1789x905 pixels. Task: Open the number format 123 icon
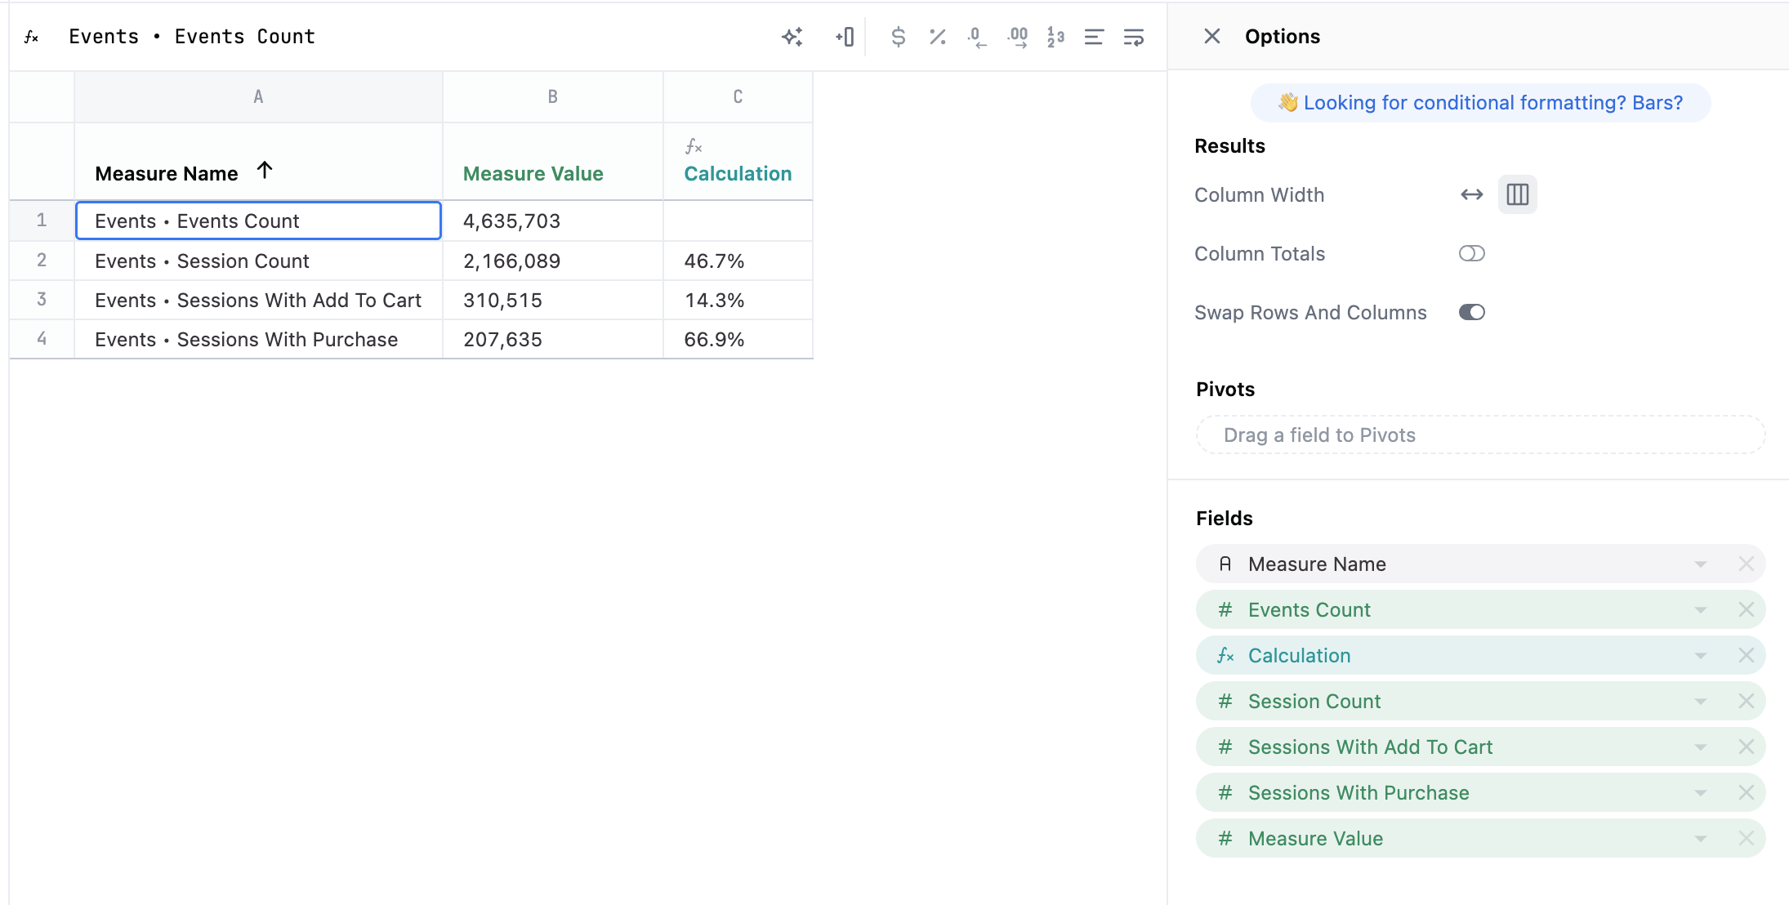[x=1055, y=37]
